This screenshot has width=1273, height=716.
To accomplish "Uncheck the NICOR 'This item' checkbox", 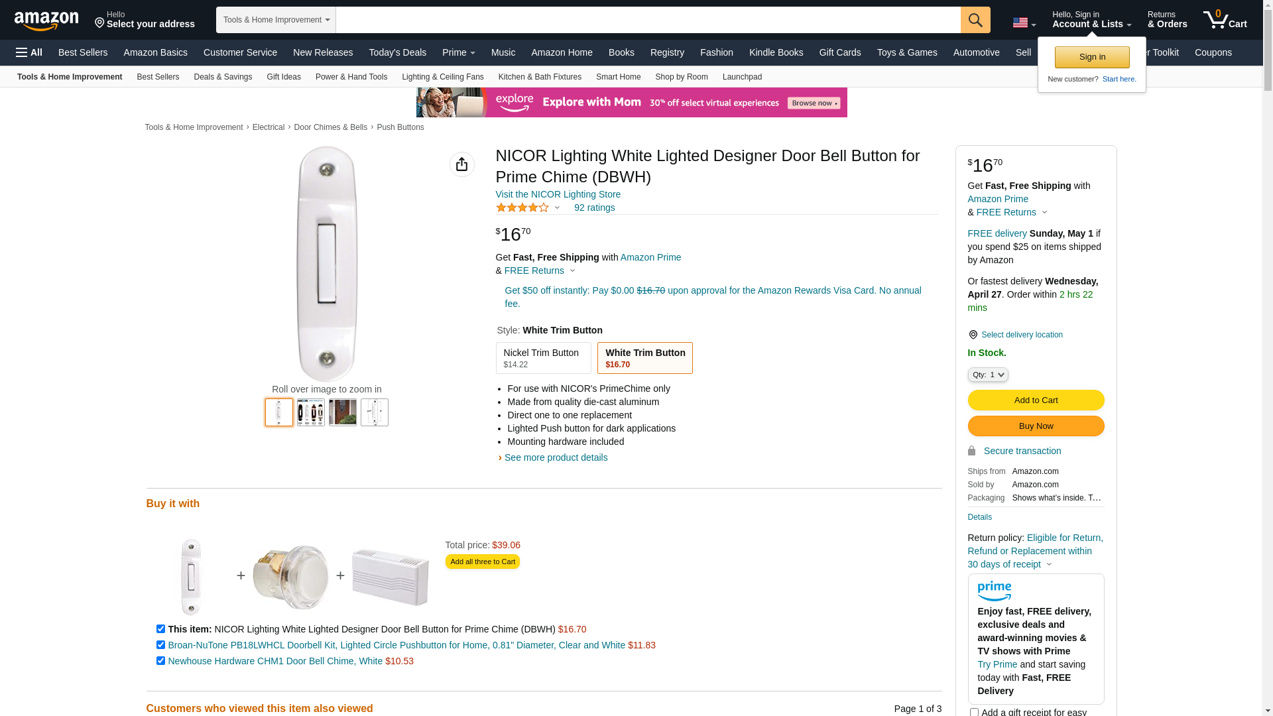I will 160,629.
